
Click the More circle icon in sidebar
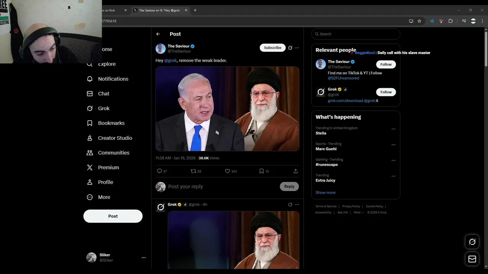click(90, 197)
